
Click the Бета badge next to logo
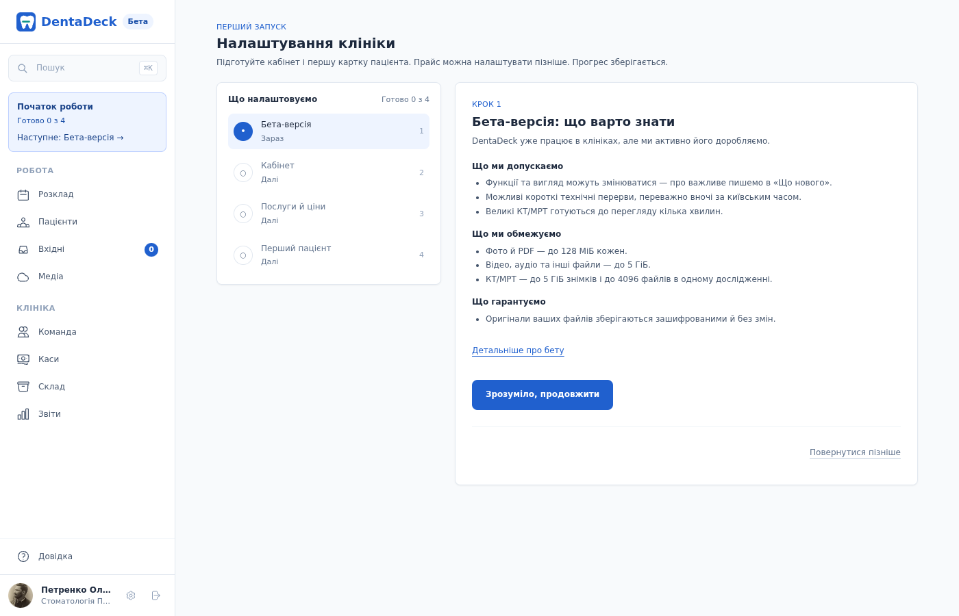138,22
